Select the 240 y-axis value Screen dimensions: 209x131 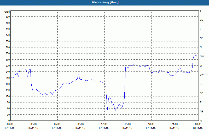[x=8, y=72]
